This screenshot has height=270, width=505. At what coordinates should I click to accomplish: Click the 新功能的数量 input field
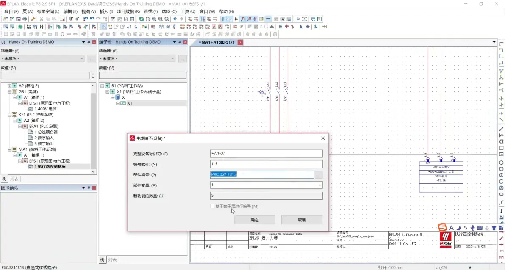pyautogui.click(x=266, y=196)
